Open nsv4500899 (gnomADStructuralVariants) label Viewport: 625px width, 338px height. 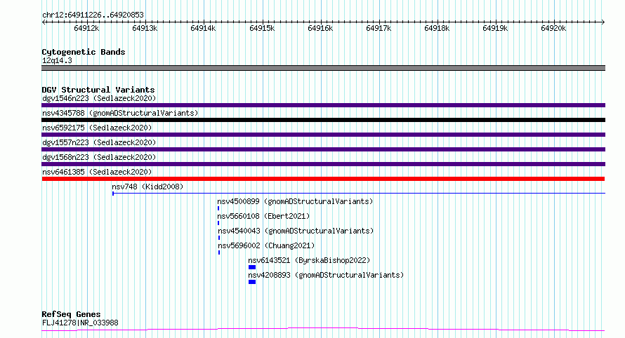pos(295,201)
